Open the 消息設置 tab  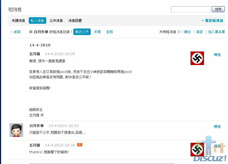pyautogui.click(x=75, y=21)
